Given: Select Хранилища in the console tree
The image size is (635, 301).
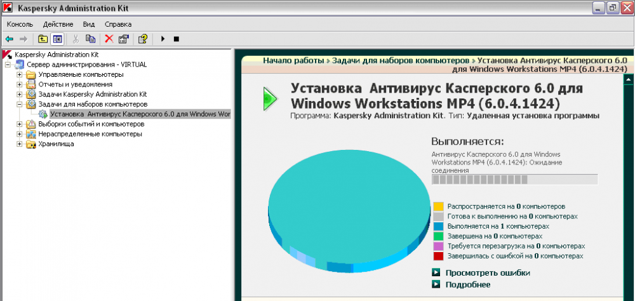Looking at the screenshot, I should [x=56, y=144].
